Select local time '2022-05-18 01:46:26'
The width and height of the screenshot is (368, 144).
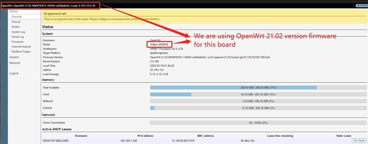pos(162,66)
